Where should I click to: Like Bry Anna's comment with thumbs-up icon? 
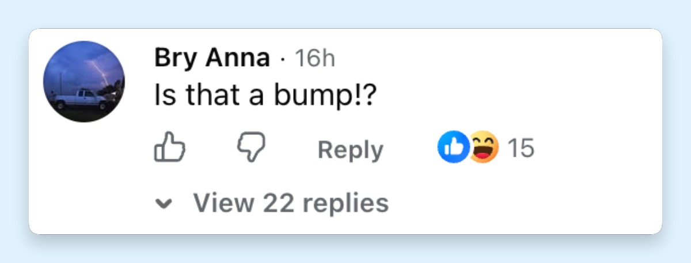pyautogui.click(x=169, y=148)
